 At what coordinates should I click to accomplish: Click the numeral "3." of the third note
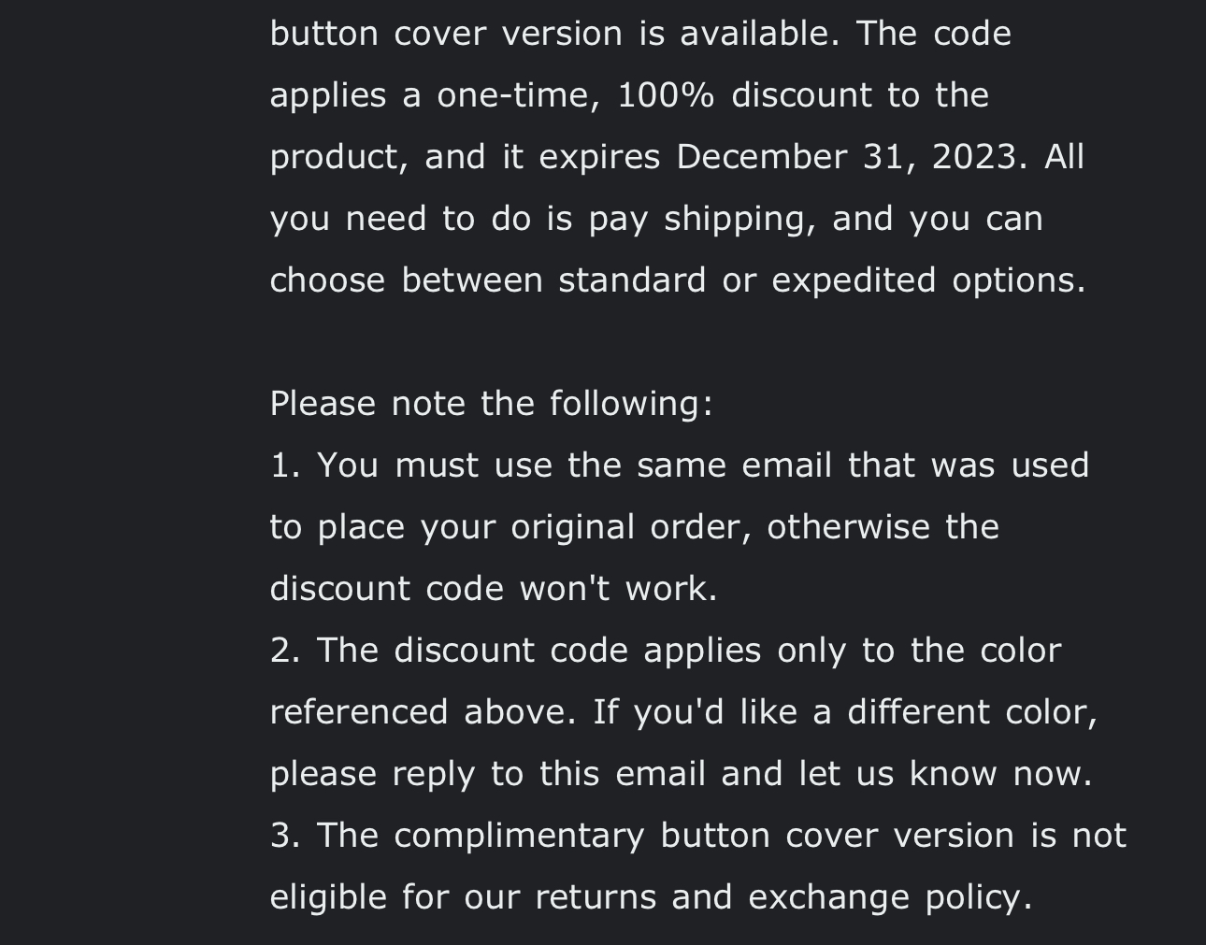[x=284, y=836]
